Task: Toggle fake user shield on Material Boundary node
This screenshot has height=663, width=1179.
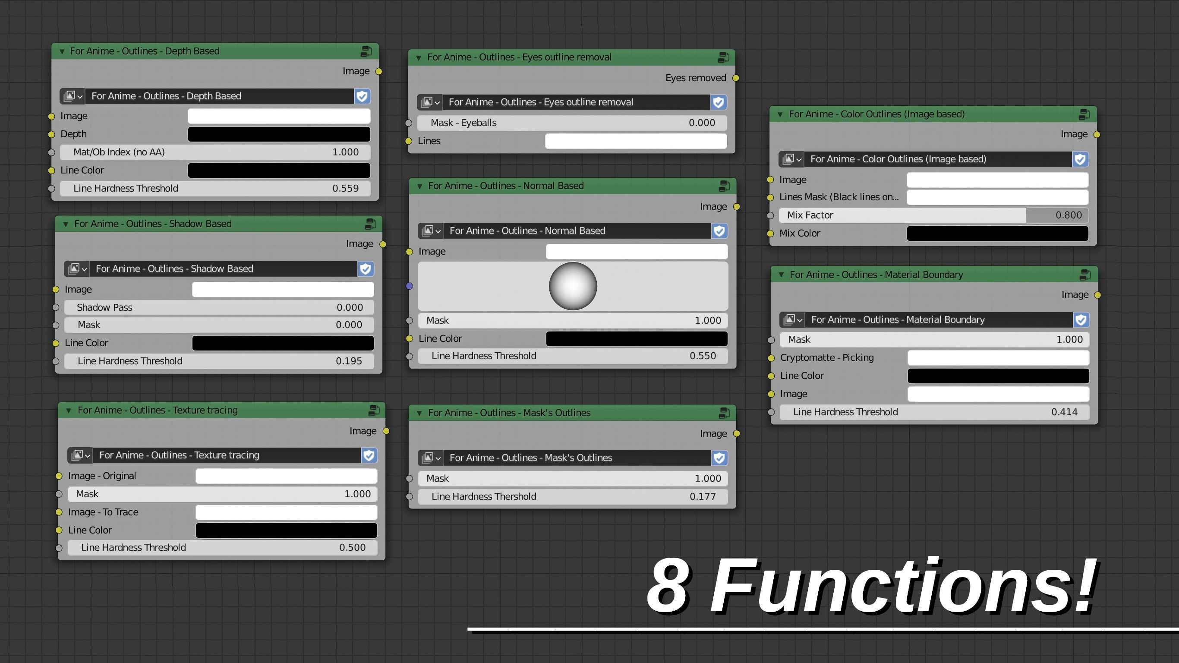Action: 1081,319
